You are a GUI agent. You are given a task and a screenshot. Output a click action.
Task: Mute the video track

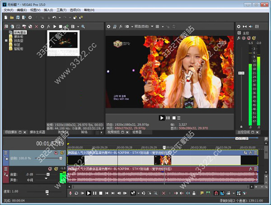[56, 154]
